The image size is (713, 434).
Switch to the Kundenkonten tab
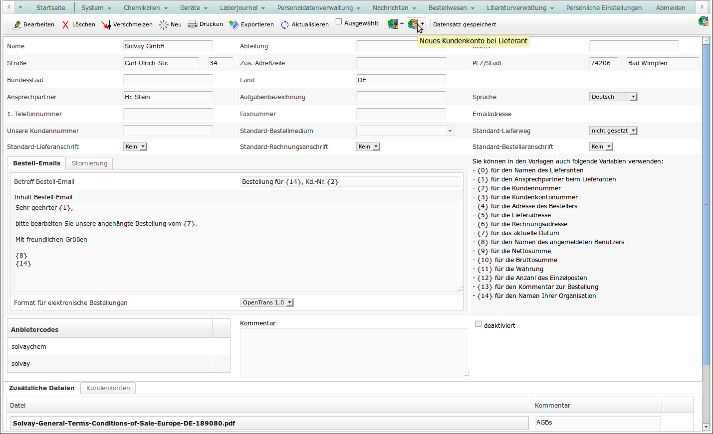(x=108, y=388)
